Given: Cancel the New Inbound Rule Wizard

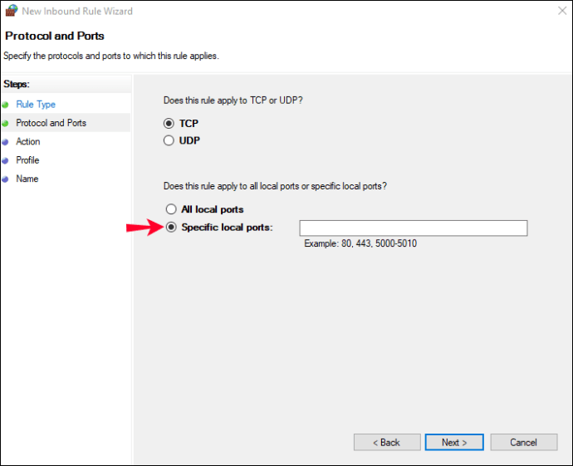Looking at the screenshot, I should (523, 442).
